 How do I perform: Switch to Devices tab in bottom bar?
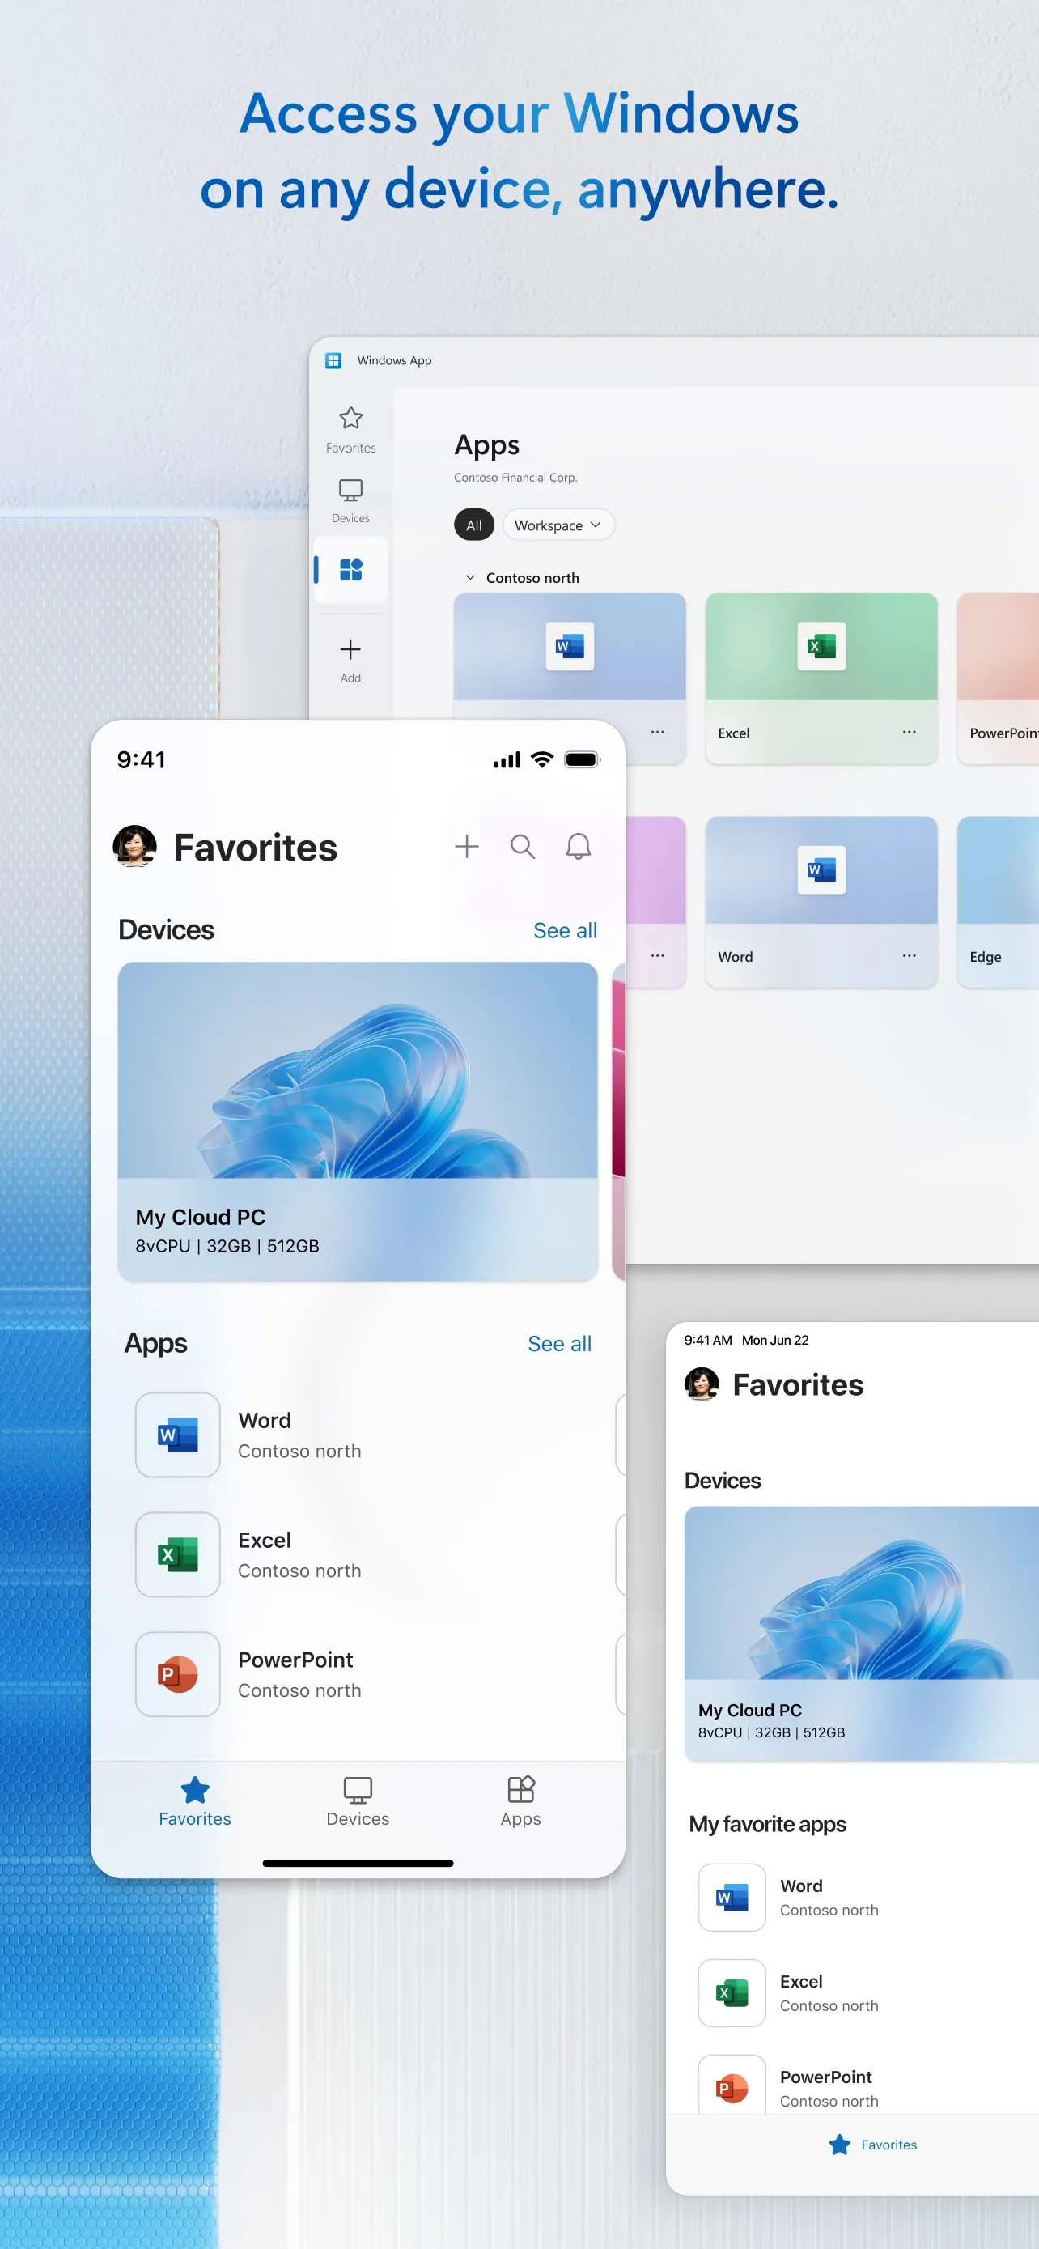click(358, 1802)
